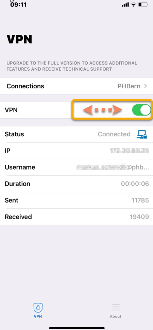Tap the home indicator bar
Viewport: 153px width, 330px height.
coord(77,328)
